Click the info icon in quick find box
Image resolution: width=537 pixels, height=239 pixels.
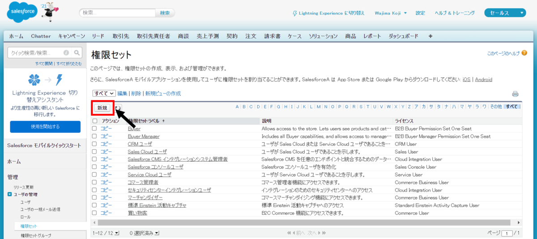point(66,52)
